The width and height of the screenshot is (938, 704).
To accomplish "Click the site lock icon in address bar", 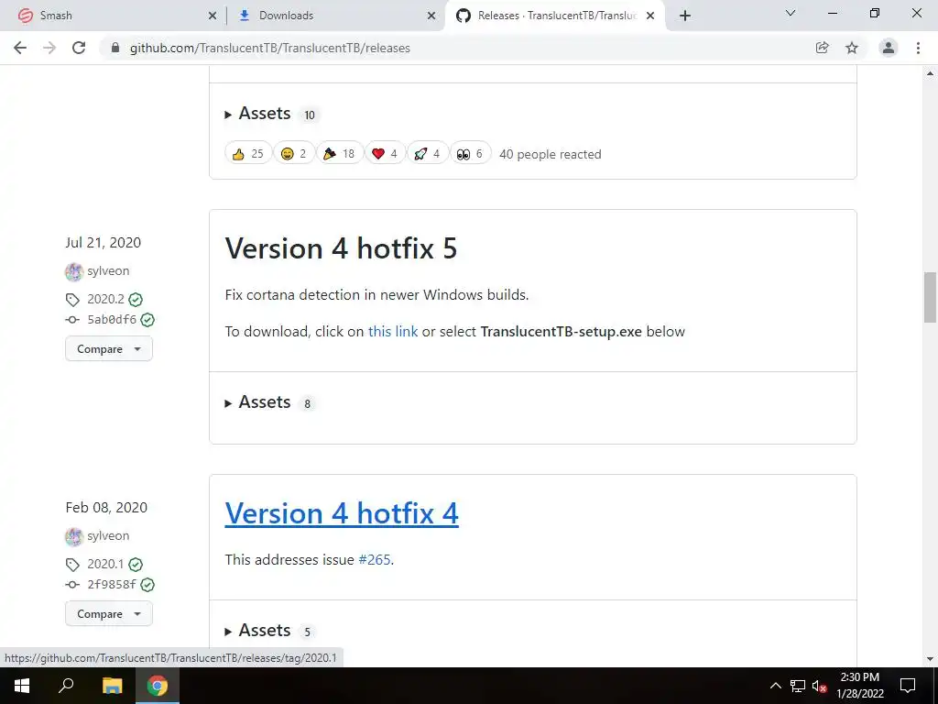I will [115, 48].
